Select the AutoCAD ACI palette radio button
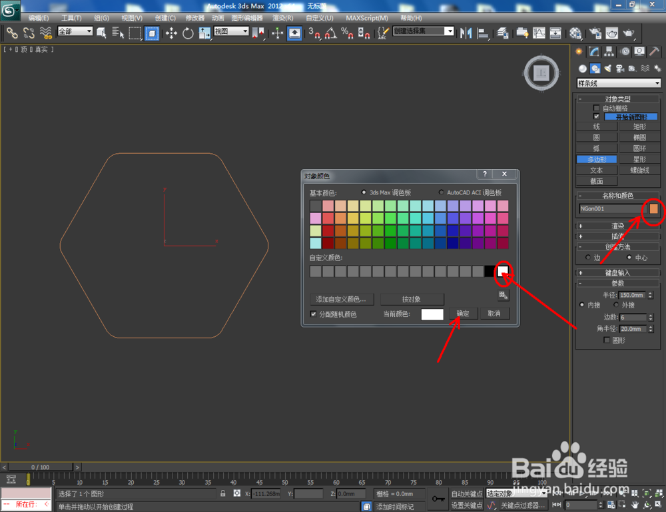The width and height of the screenshot is (666, 512). (442, 192)
